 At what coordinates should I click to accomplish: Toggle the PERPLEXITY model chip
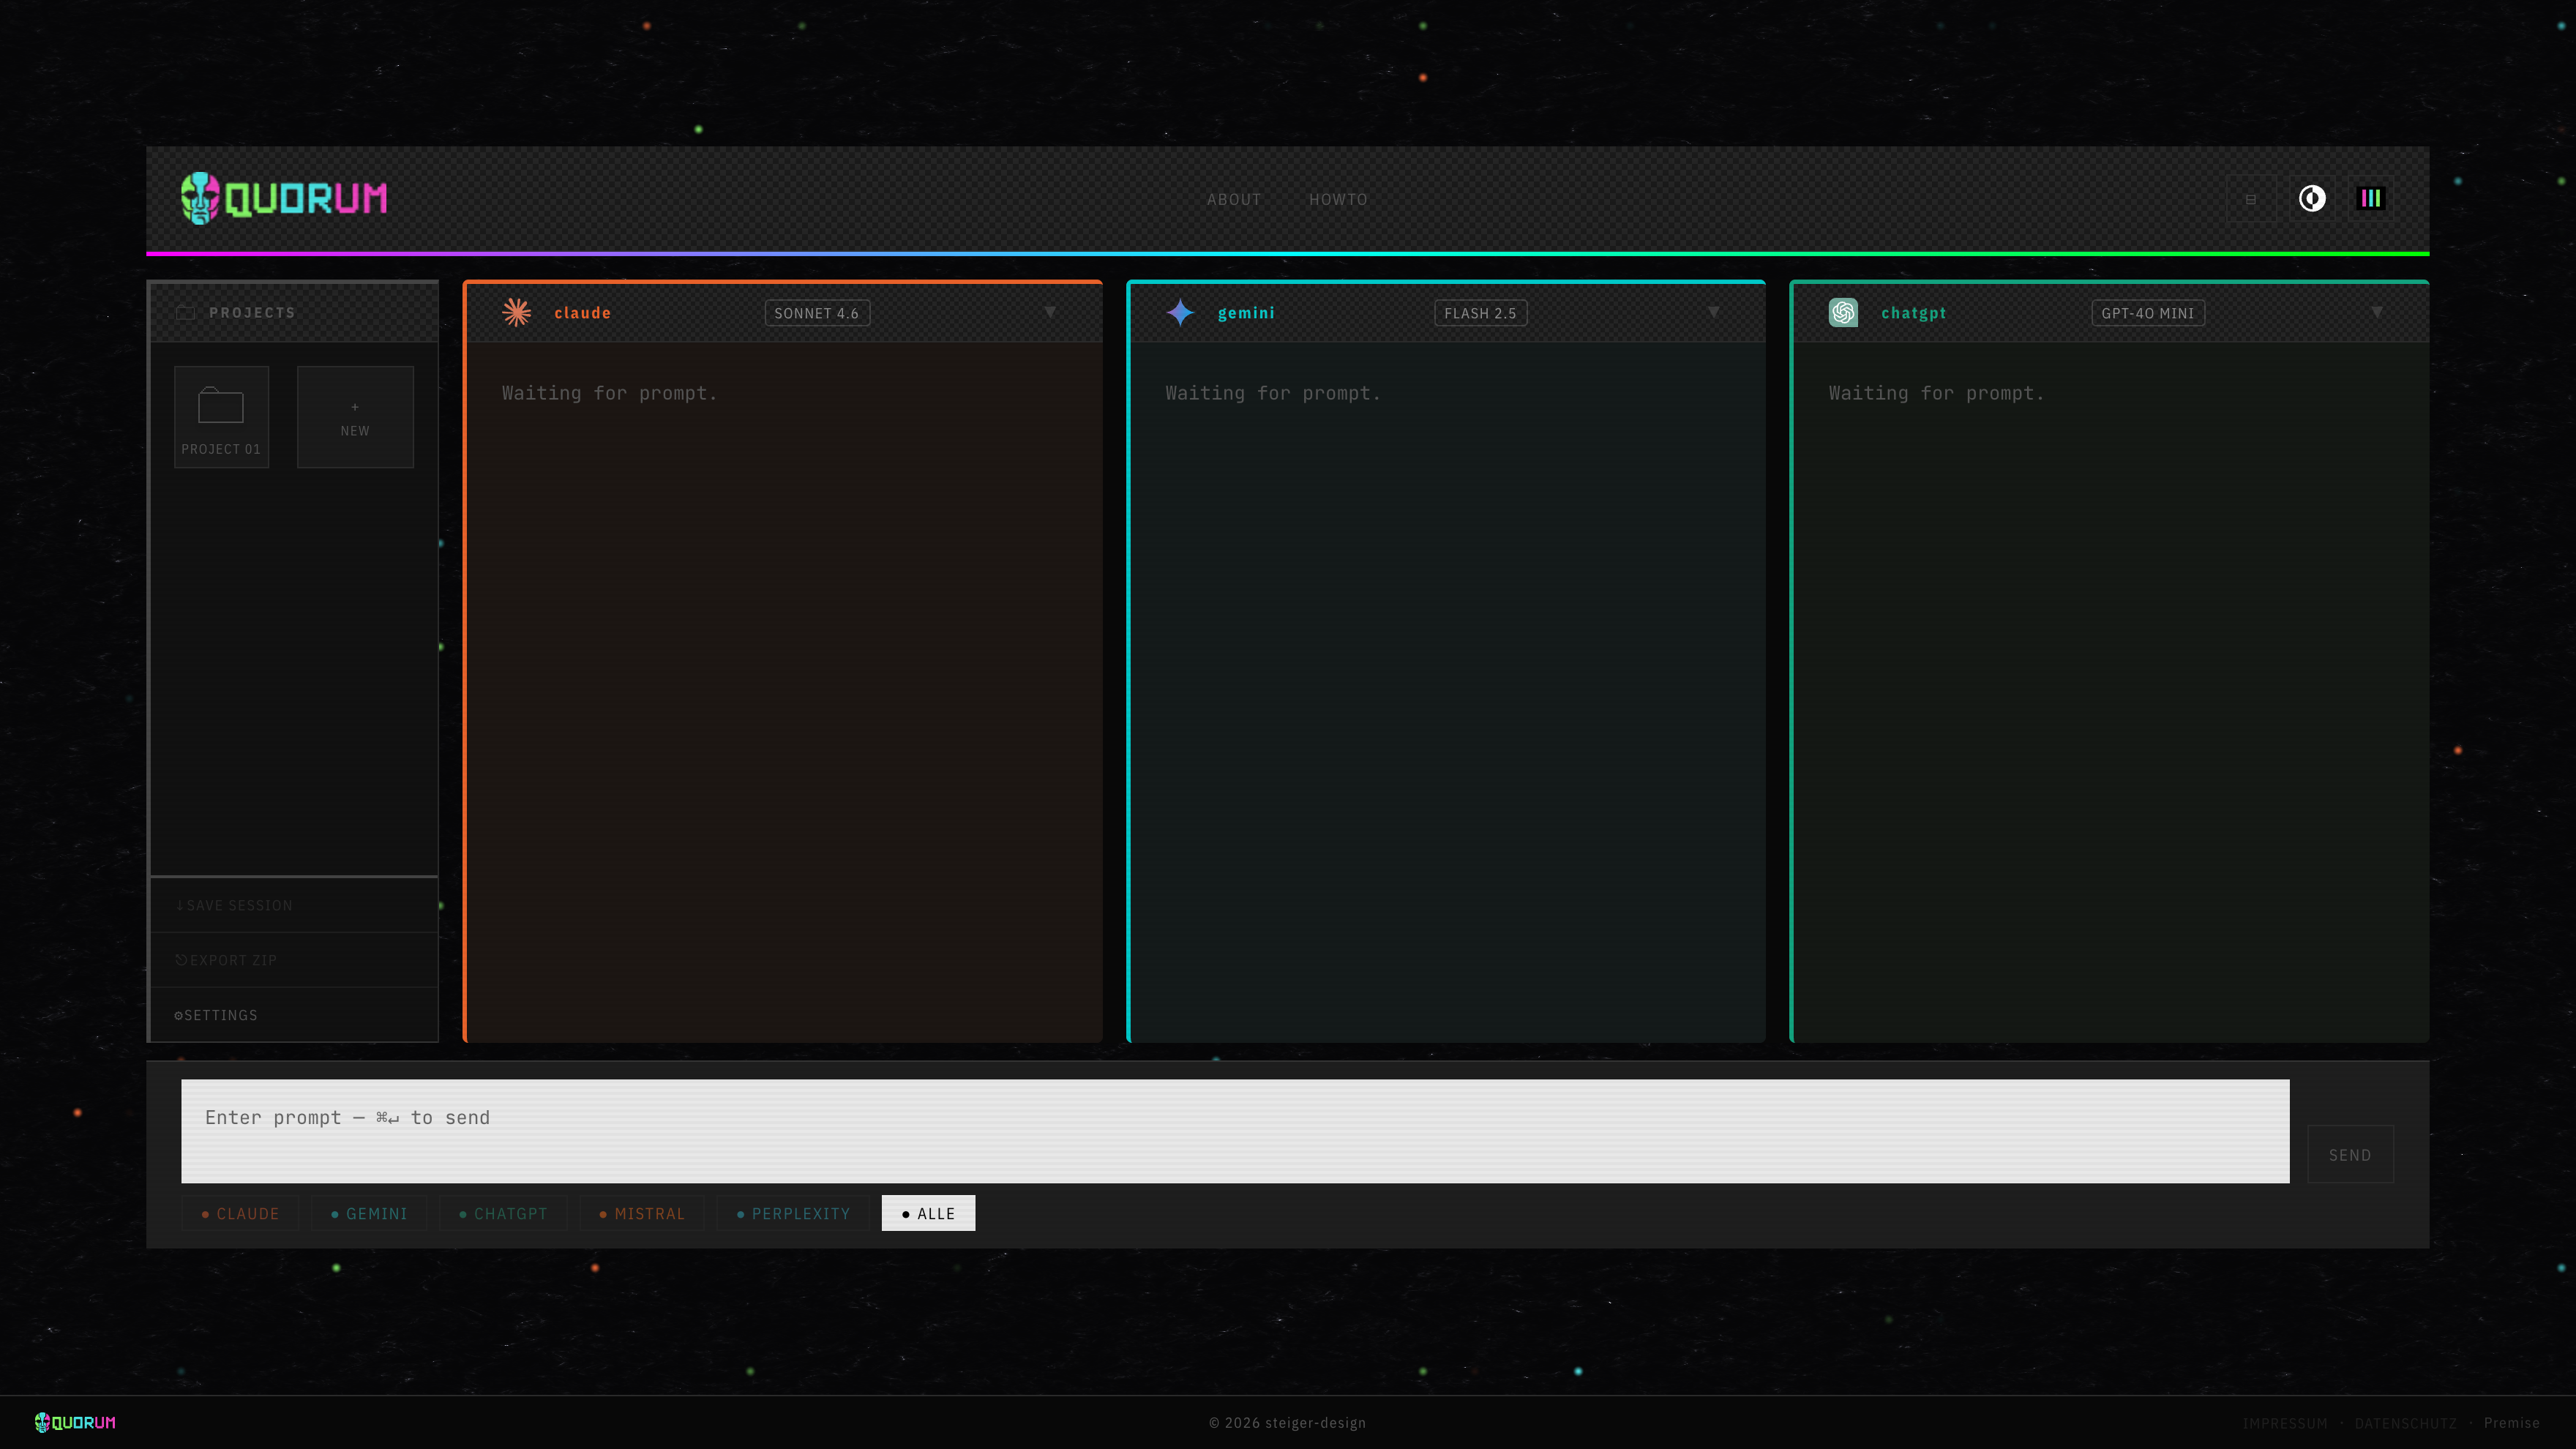tap(793, 1213)
